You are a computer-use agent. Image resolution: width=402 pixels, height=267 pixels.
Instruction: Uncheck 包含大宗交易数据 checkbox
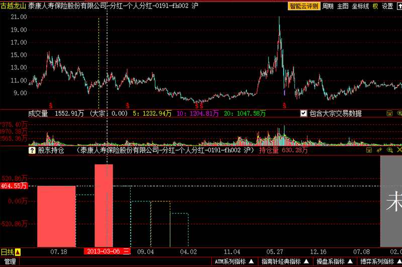[x=304, y=114]
